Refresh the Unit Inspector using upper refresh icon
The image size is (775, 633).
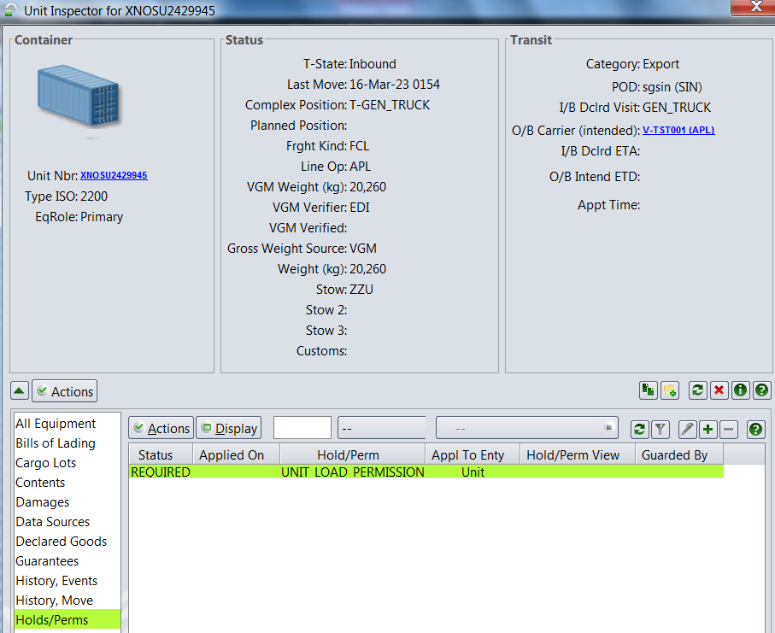click(x=697, y=390)
